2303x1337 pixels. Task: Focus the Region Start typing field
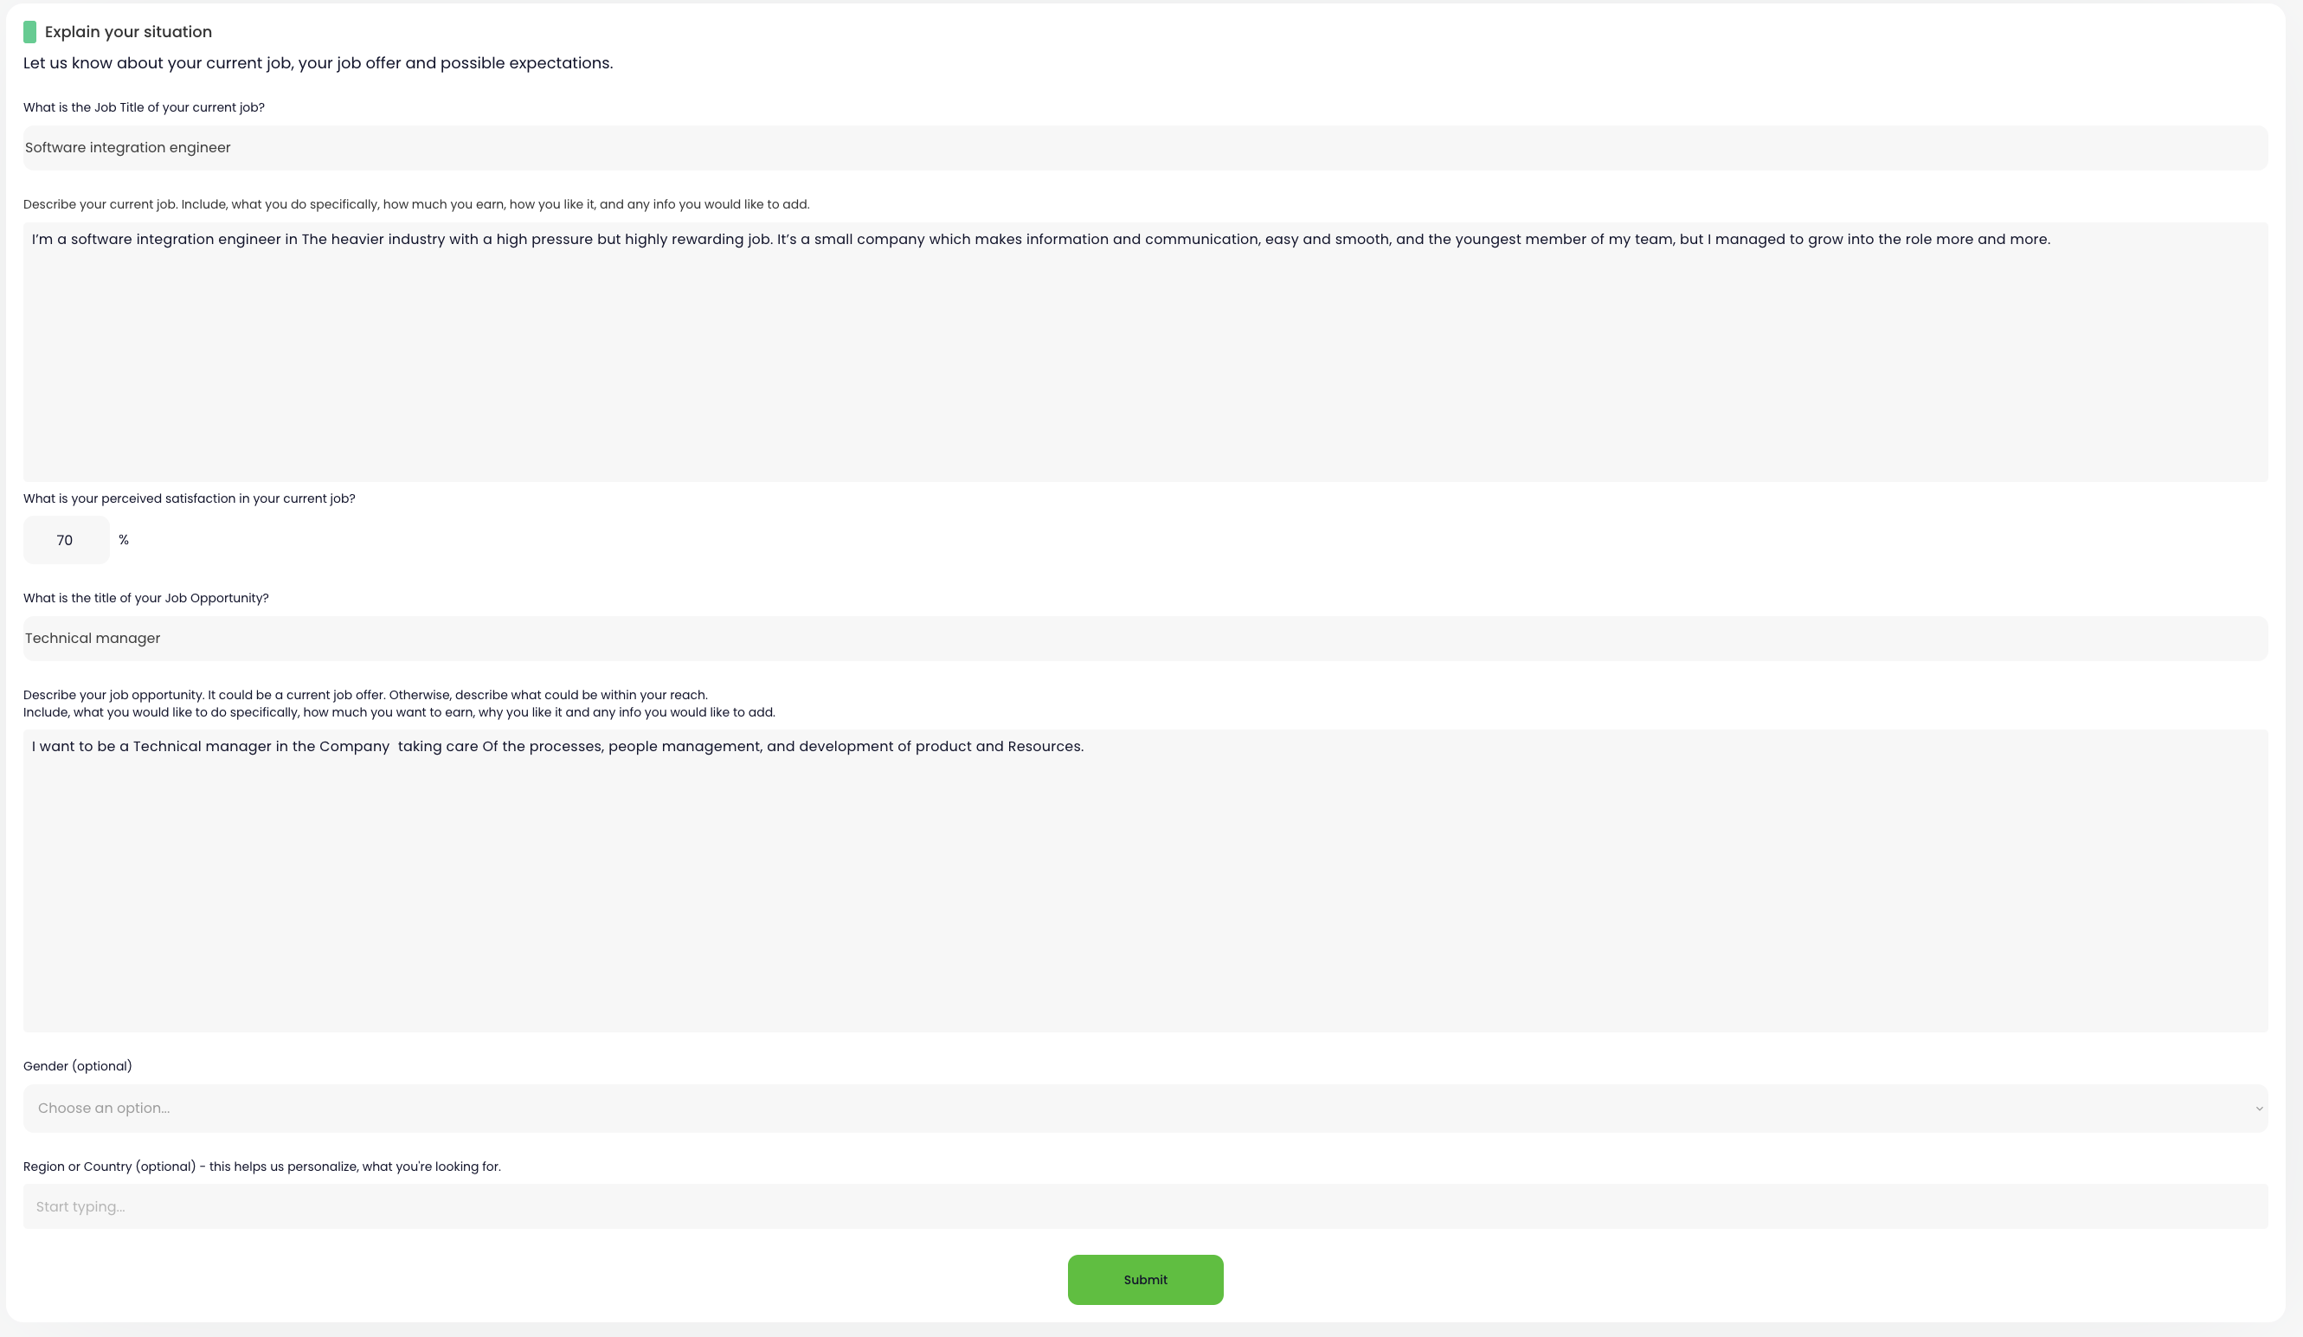pos(1144,1206)
